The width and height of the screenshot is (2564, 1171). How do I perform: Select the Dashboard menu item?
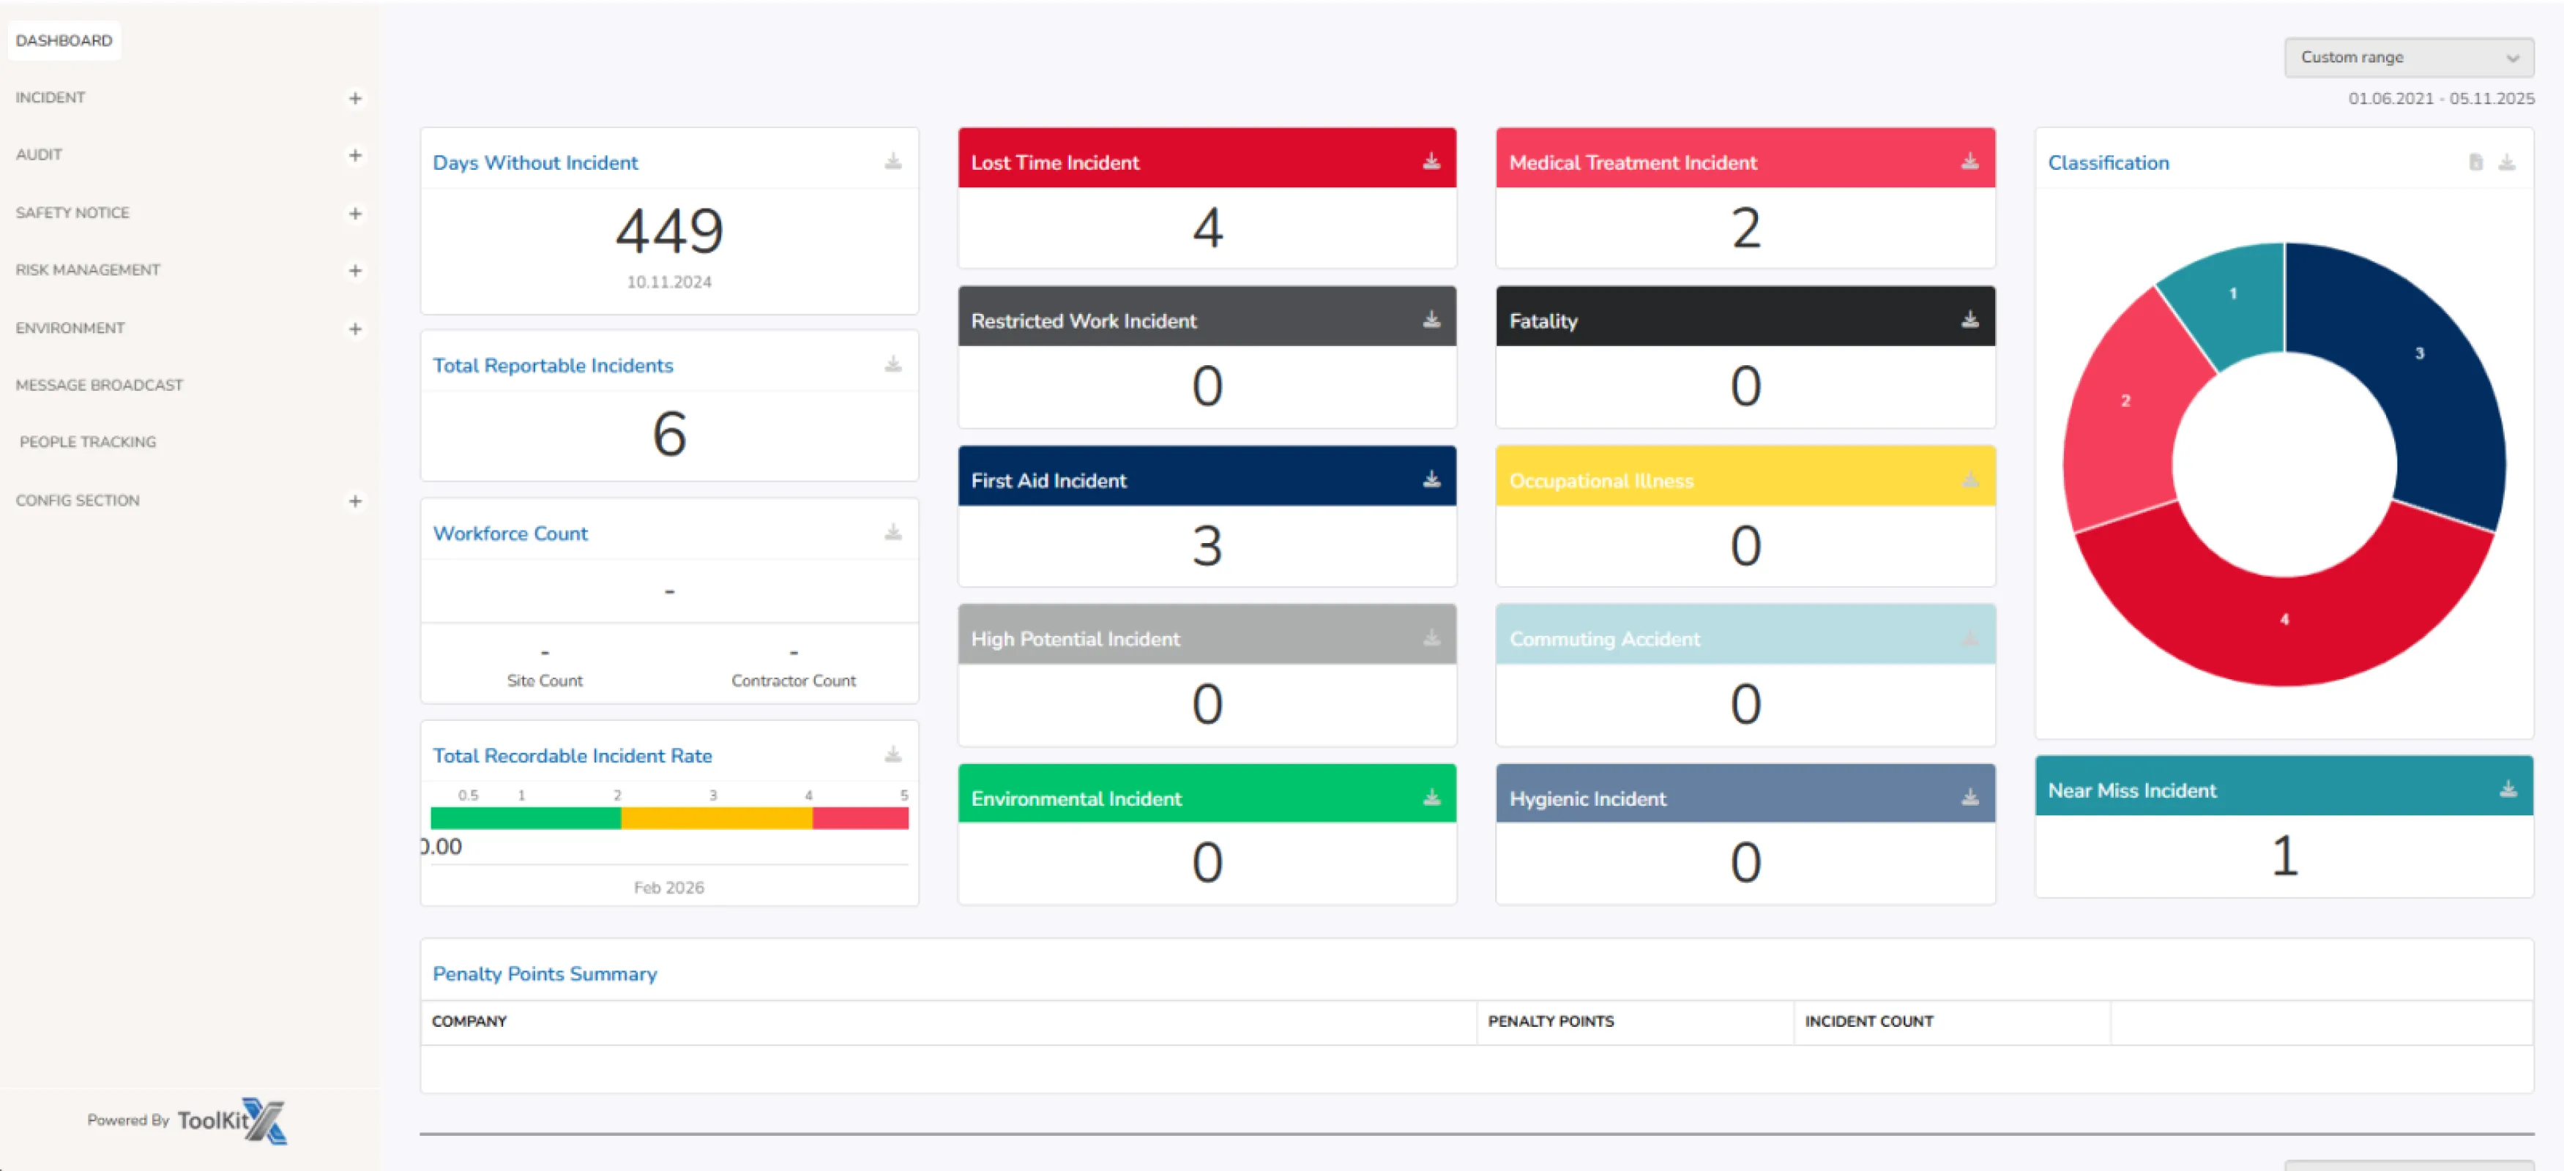[x=64, y=41]
